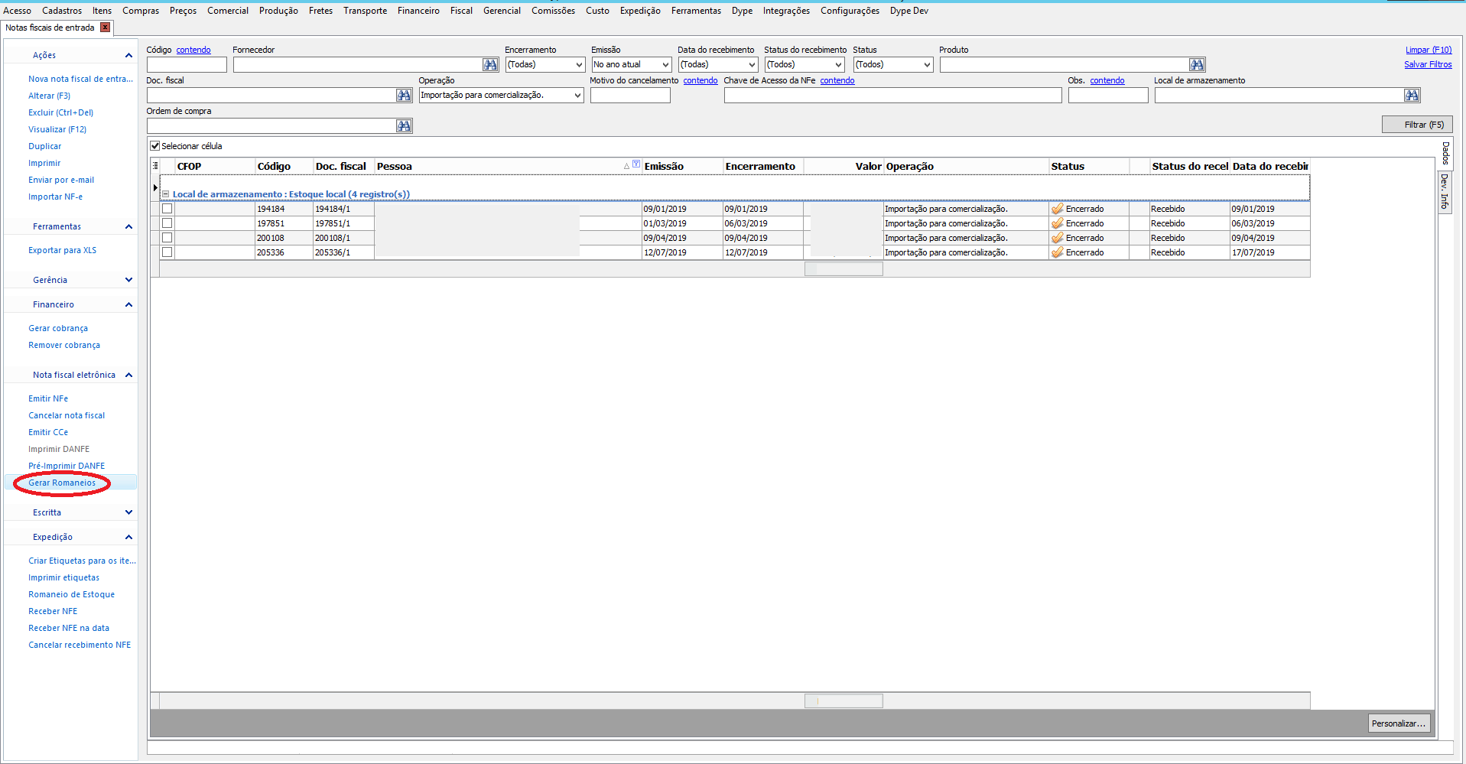Open the Configurações menu
This screenshot has width=1466, height=764.
click(850, 11)
